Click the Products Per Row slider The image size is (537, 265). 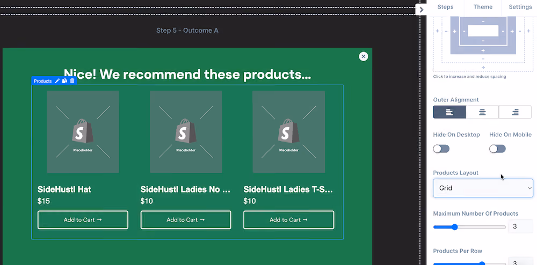(469, 263)
